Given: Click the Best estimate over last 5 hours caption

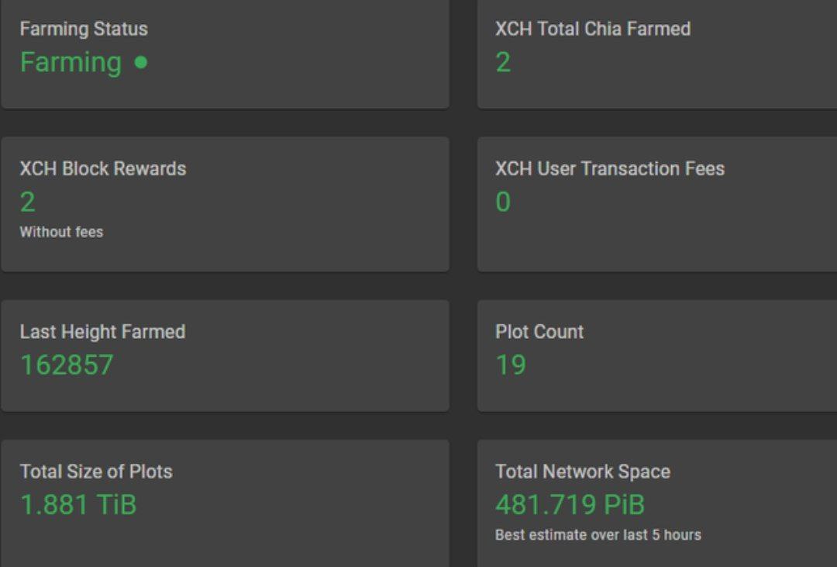Looking at the screenshot, I should click(x=598, y=534).
